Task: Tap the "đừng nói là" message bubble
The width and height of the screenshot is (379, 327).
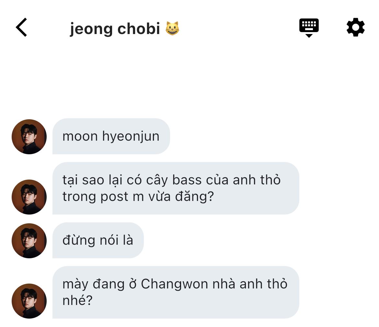Action: (98, 240)
